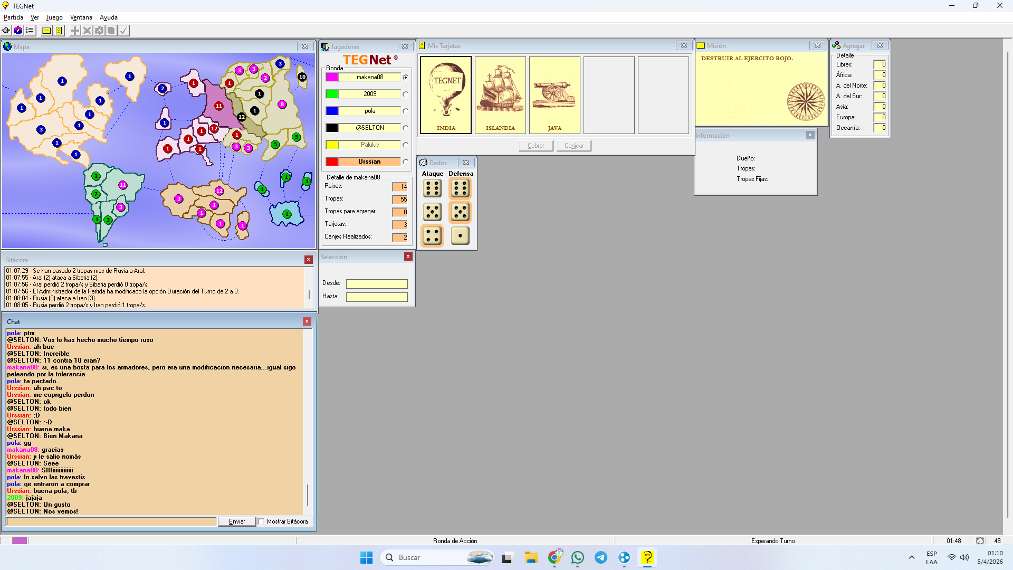
Task: Select the radio button next to pola
Action: (405, 111)
